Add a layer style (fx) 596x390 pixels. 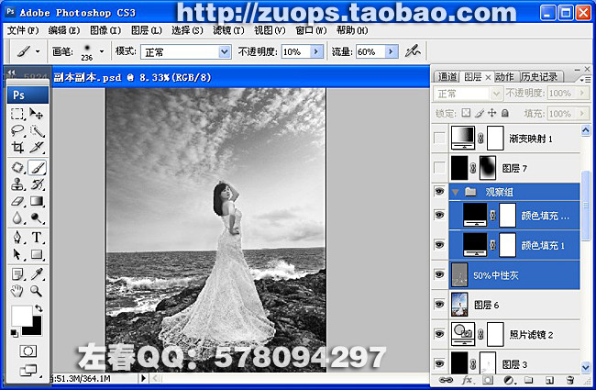pyautogui.click(x=467, y=380)
